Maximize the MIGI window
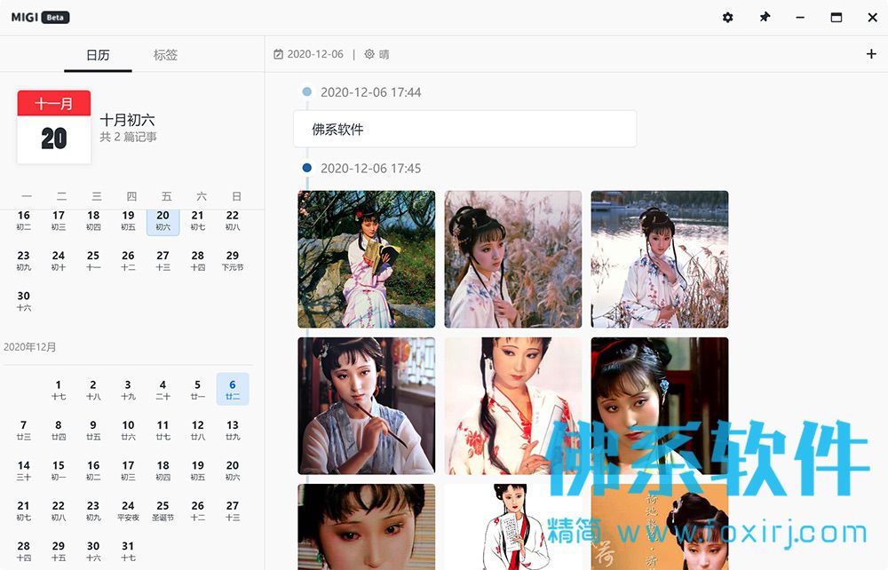Screen dimensions: 888x570 point(836,18)
